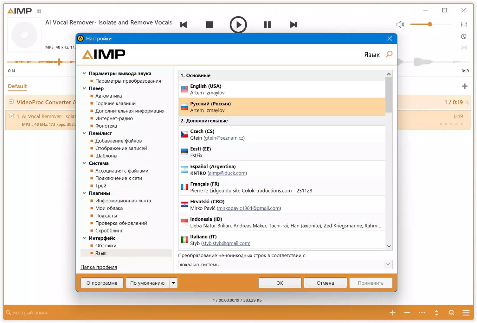Open Папка профиля link
The height and width of the screenshot is (323, 477).
(99, 267)
